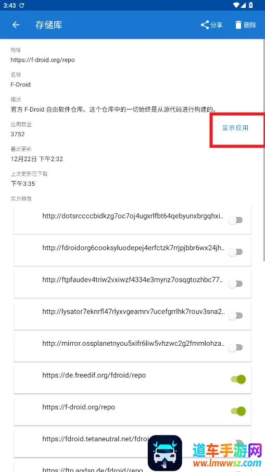The height and width of the screenshot is (472, 265).
Task: Tap the 删除 label in toolbar
Action: coord(250,25)
